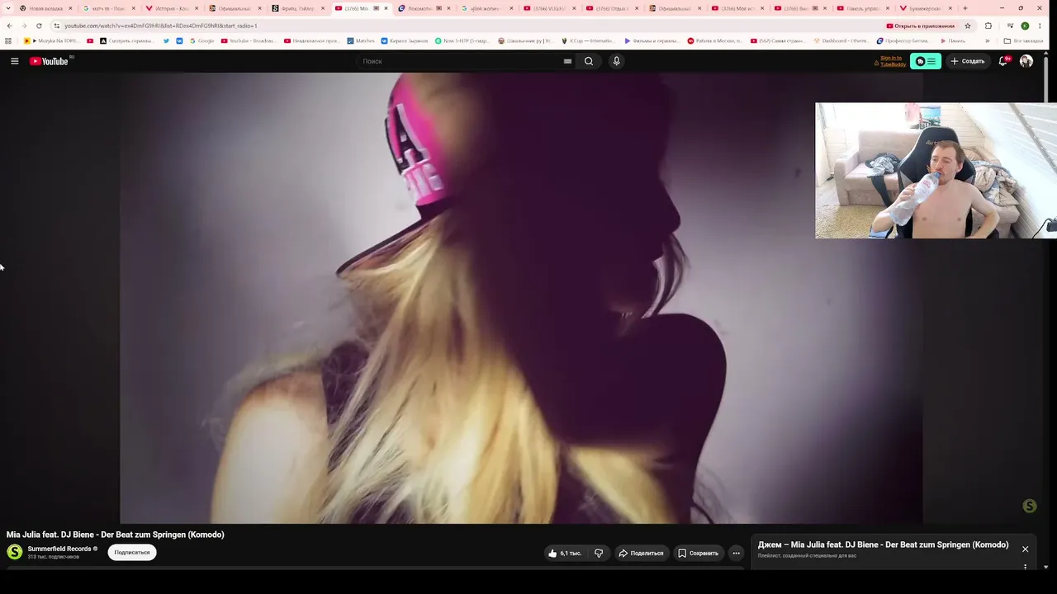Screen dimensions: 1057x594
Task: Click the video title text Mia Julia feat. DJ Biene
Action: pyautogui.click(x=116, y=535)
